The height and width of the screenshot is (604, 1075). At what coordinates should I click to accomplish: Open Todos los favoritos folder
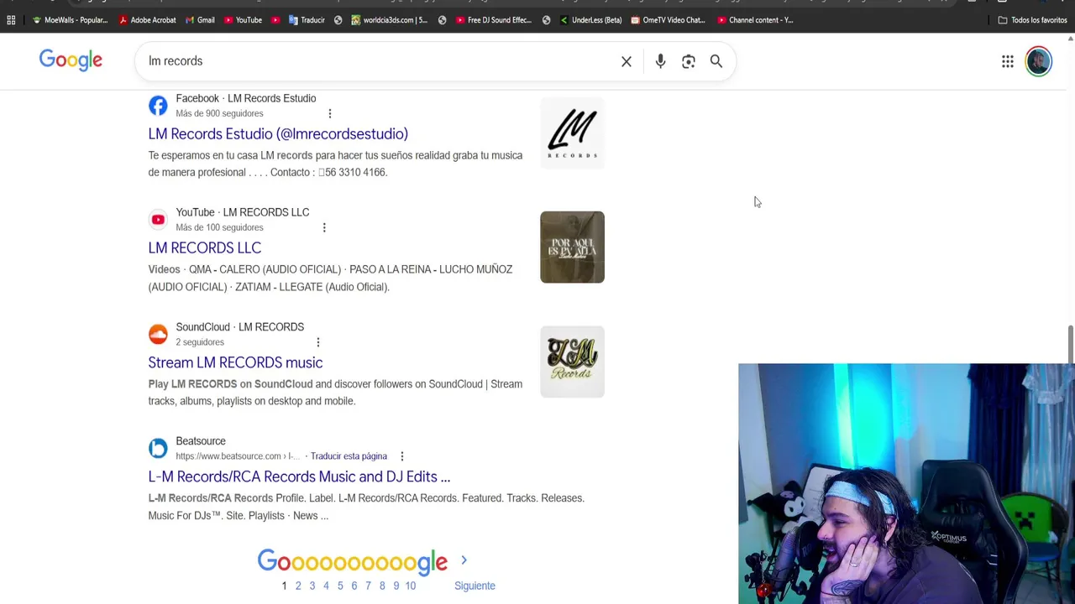1032,20
